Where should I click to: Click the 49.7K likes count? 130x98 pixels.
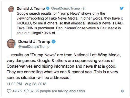tap(17, 91)
